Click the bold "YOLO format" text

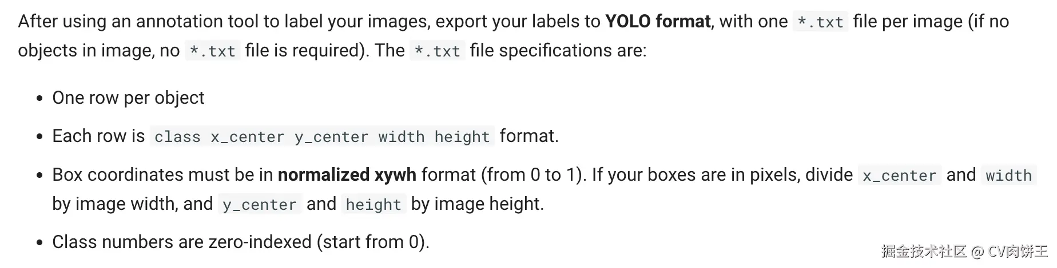point(657,22)
